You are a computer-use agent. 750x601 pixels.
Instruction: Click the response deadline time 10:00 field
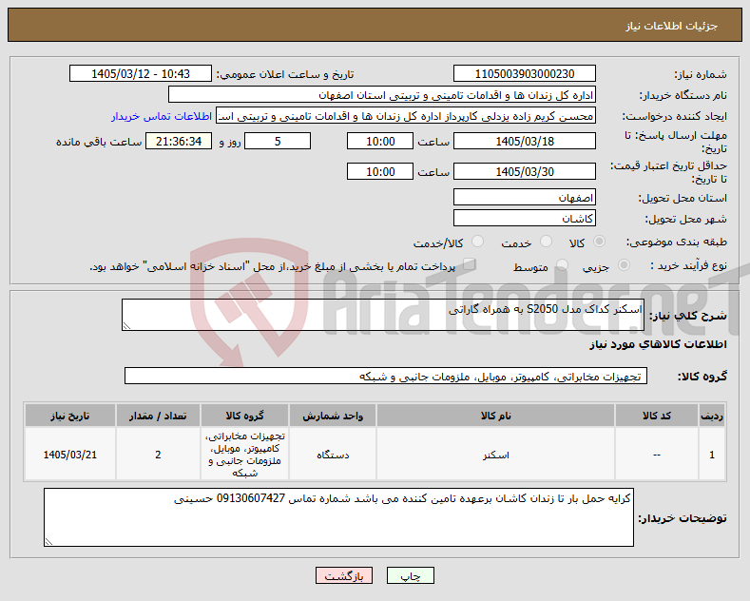pyautogui.click(x=380, y=141)
